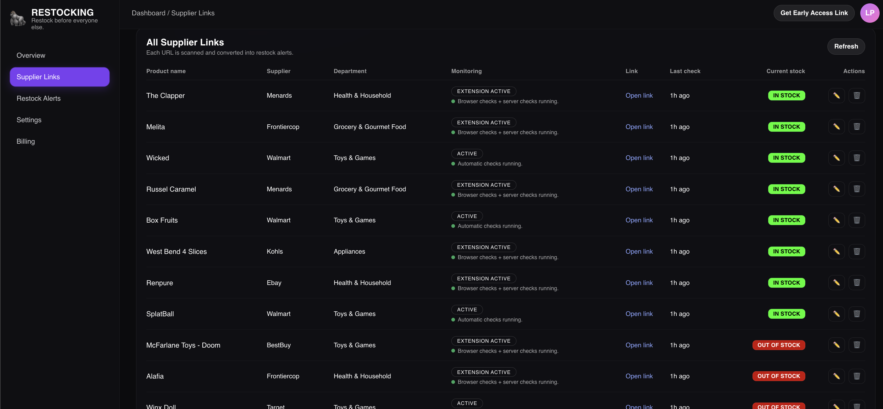
Task: Delete the SplatBall supplier link
Action: click(x=857, y=314)
